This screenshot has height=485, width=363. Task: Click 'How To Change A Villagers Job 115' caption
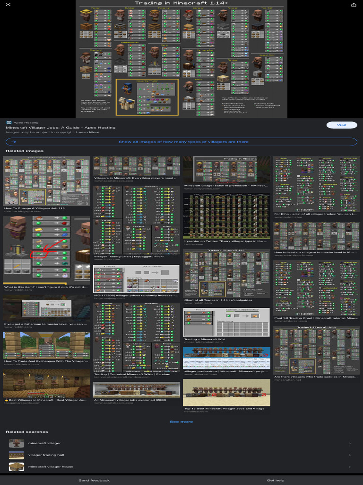point(34,208)
